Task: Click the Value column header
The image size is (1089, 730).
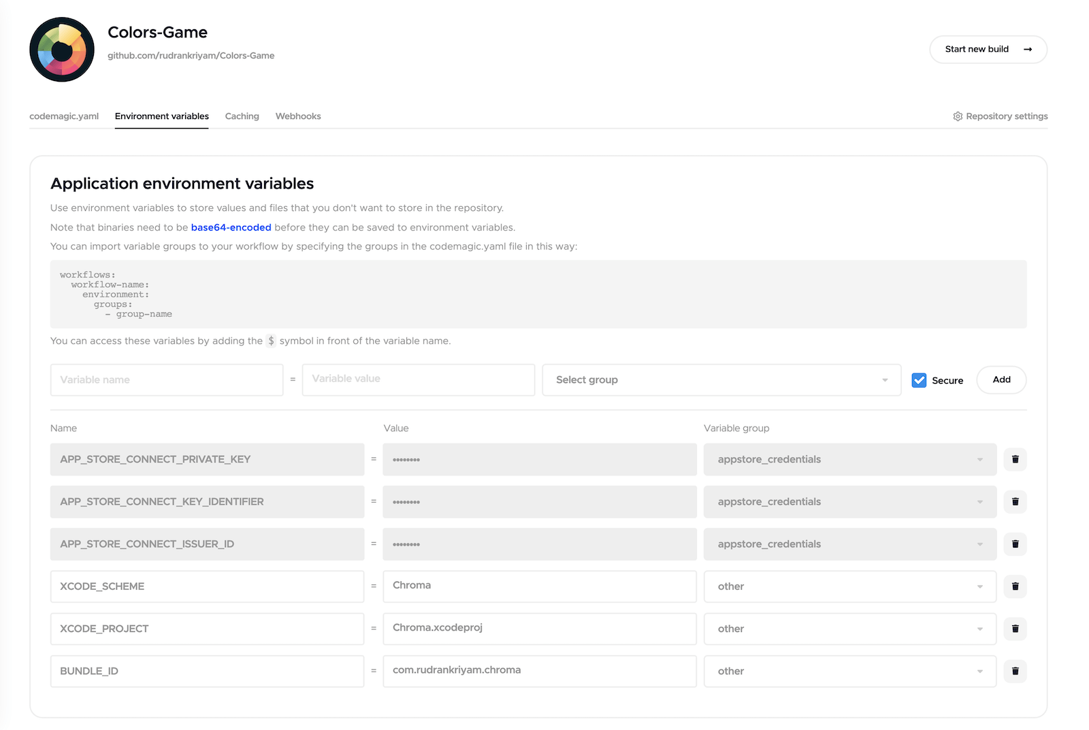Action: [x=396, y=428]
